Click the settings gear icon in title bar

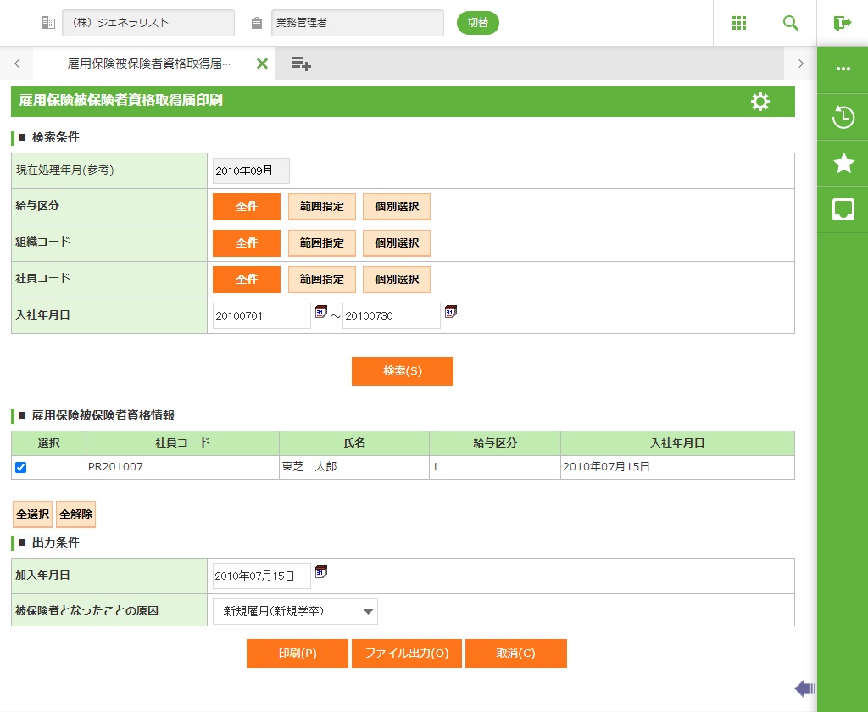(x=760, y=102)
